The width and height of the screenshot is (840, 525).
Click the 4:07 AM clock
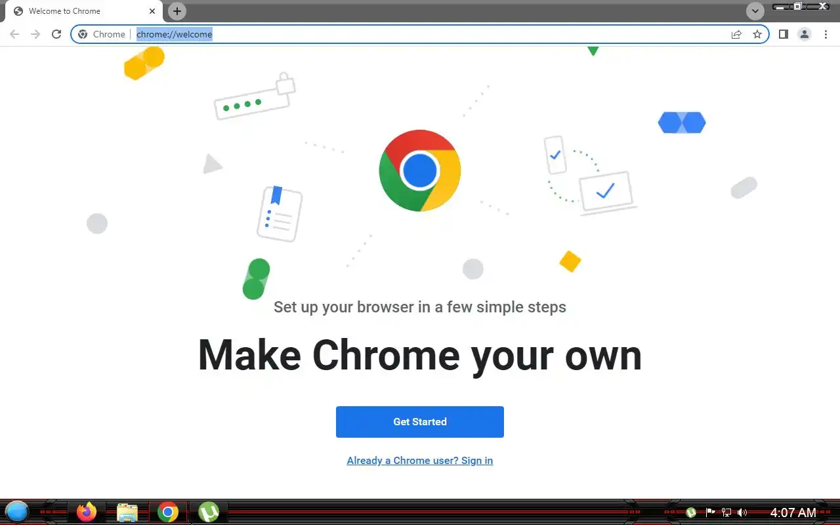click(793, 513)
